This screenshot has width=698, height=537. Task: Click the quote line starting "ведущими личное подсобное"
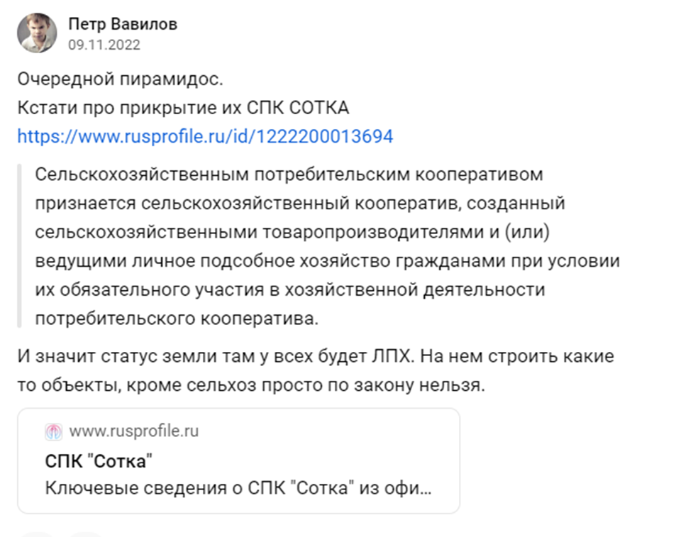(327, 261)
